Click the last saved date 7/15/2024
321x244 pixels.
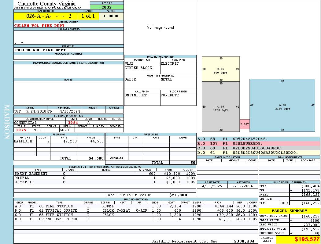pos(243,186)
